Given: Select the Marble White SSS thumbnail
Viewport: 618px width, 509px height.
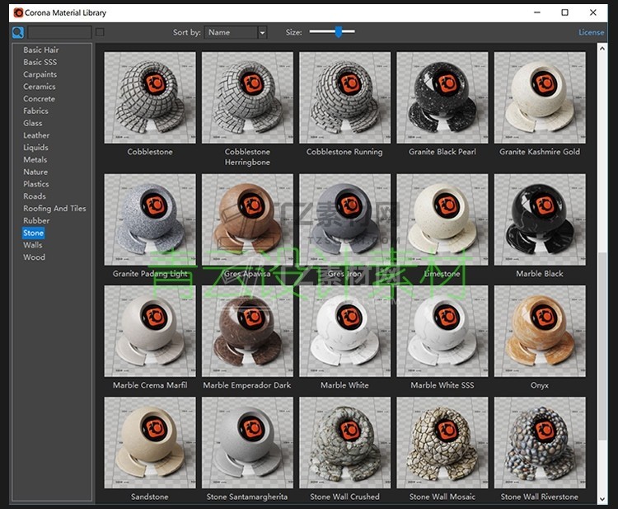Looking at the screenshot, I should coord(442,331).
